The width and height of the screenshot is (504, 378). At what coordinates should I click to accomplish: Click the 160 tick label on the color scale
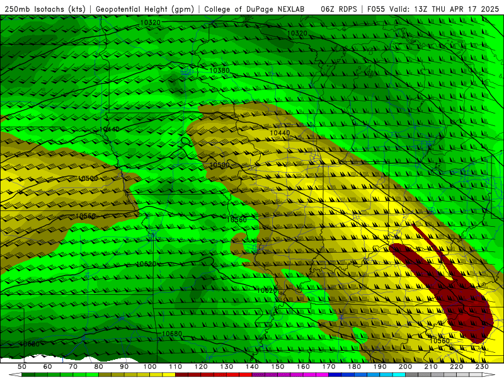pos(303,367)
